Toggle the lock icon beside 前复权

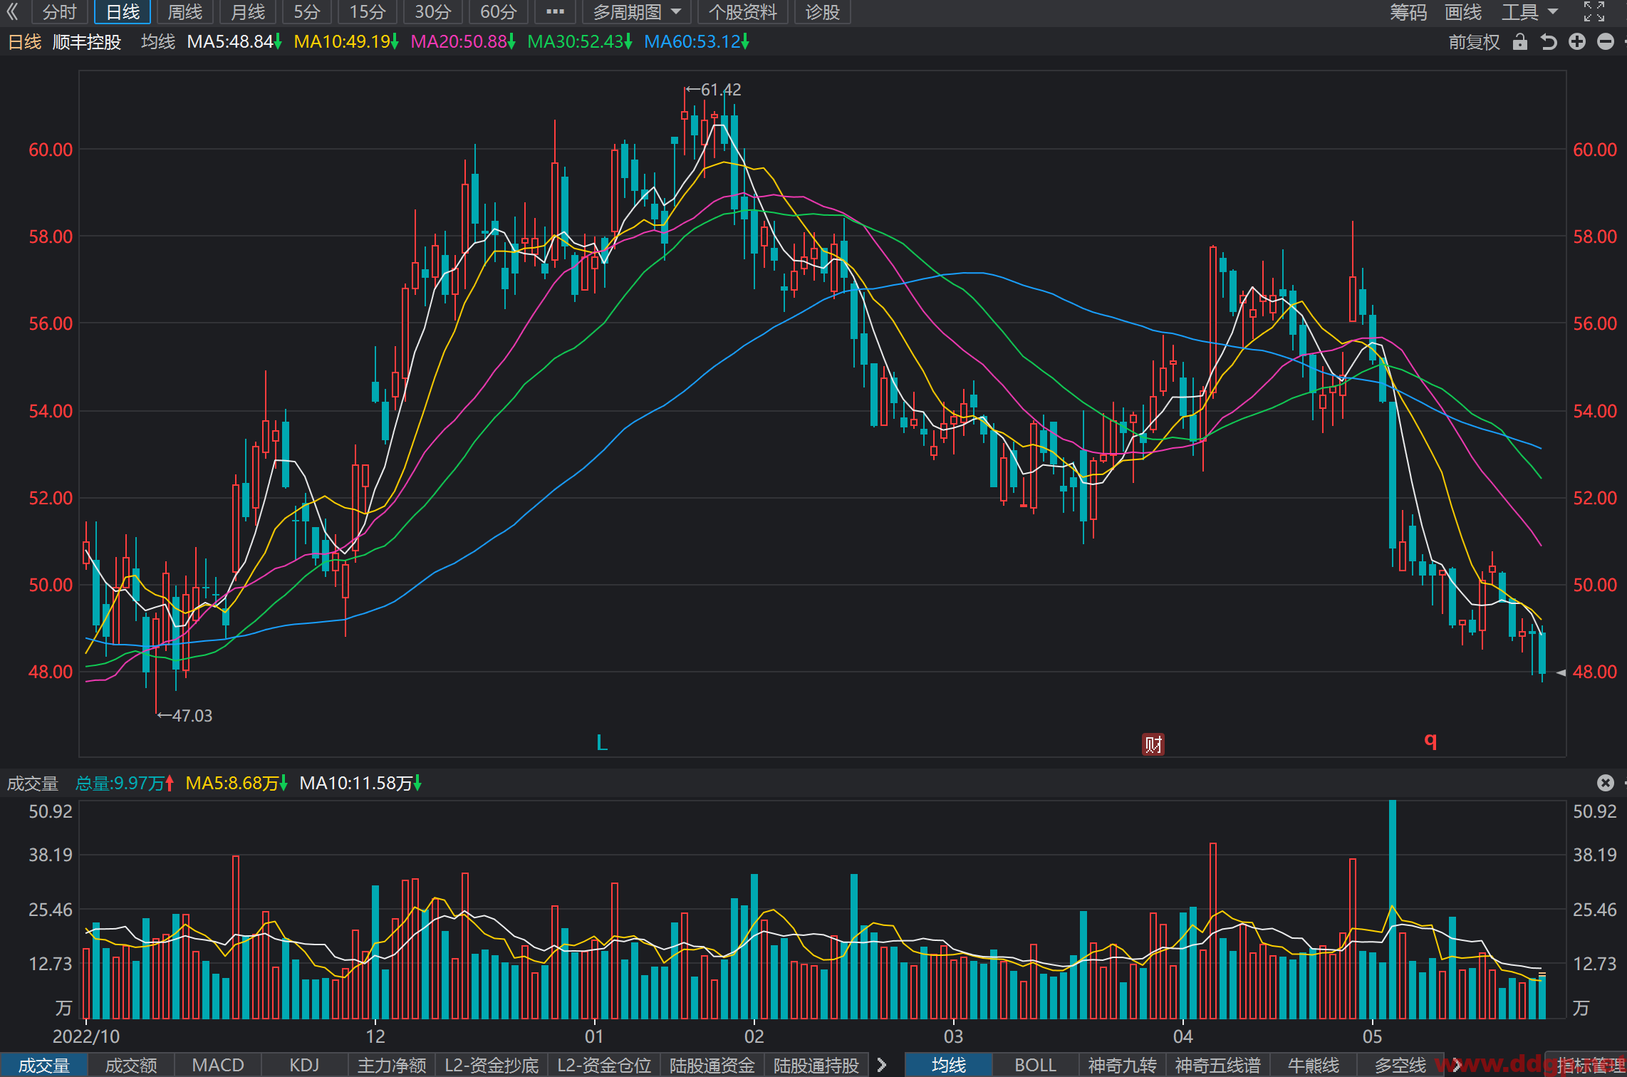click(x=1519, y=42)
